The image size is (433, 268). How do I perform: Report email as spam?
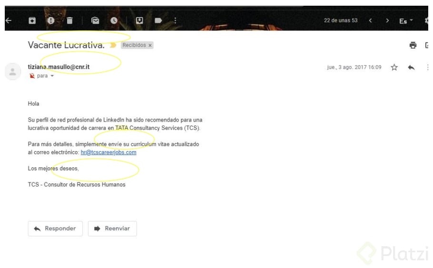pyautogui.click(x=51, y=20)
